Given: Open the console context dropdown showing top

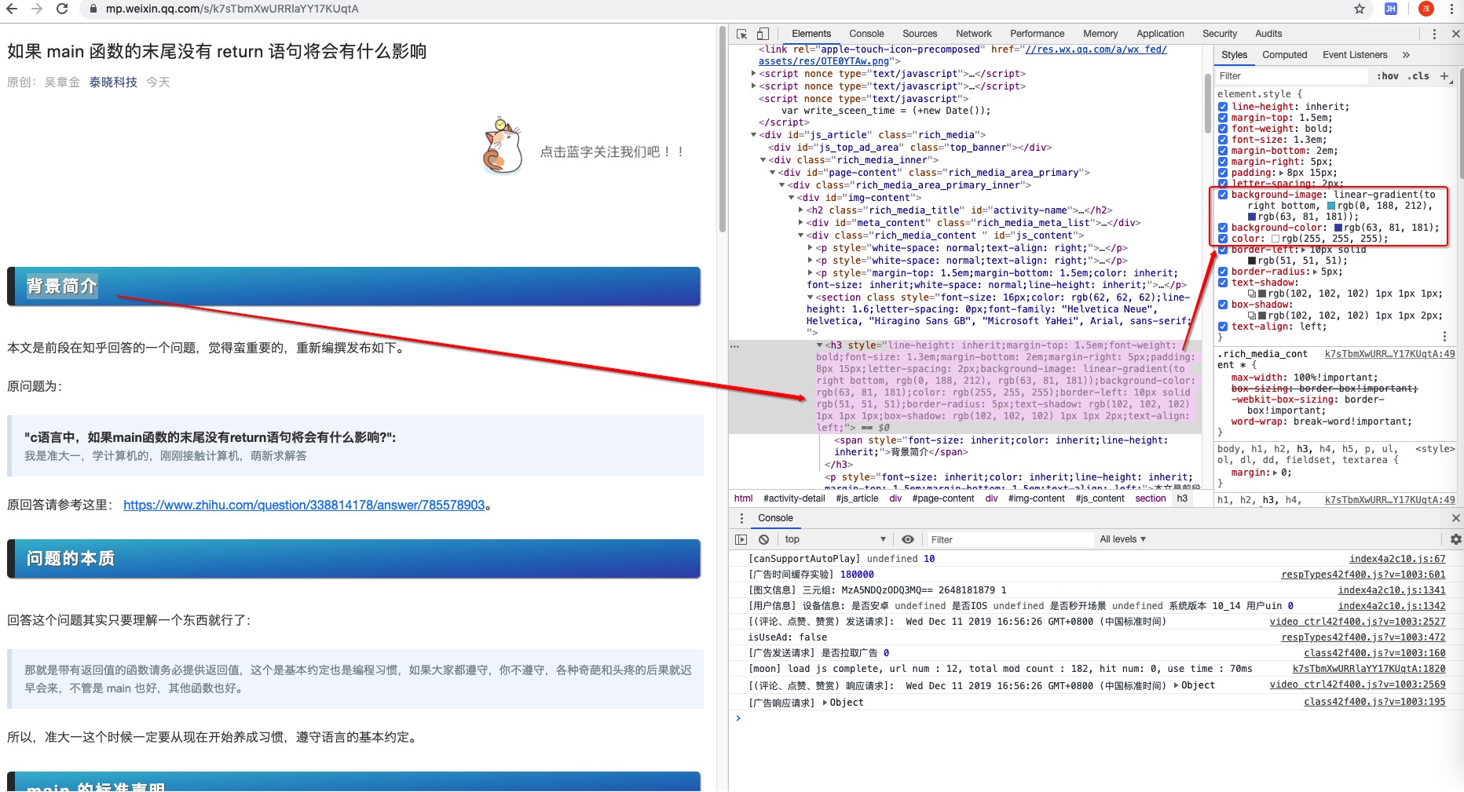Looking at the screenshot, I should pos(835,539).
